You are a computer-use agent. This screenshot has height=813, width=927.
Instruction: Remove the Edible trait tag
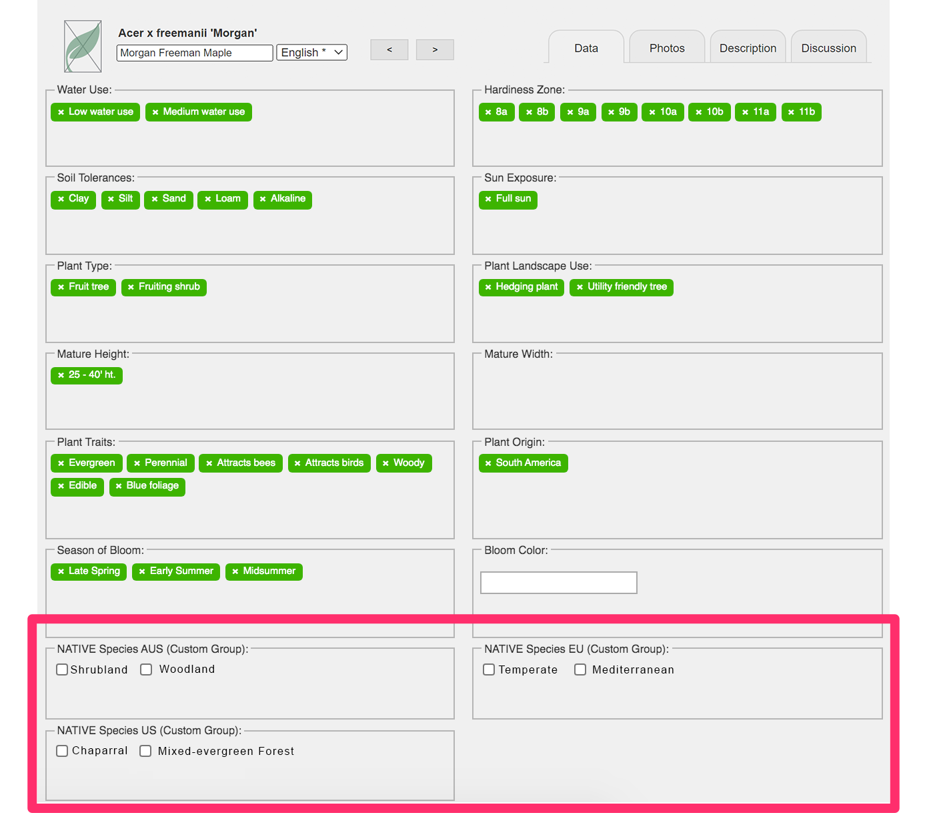61,486
